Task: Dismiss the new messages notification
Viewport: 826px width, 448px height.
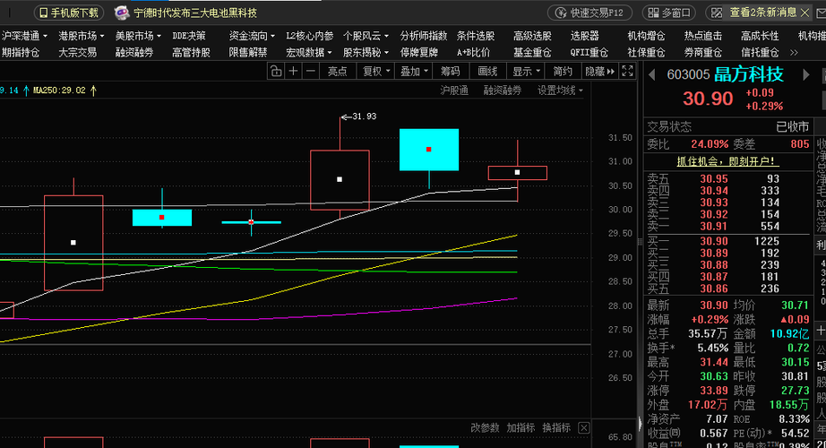Action: (x=804, y=13)
